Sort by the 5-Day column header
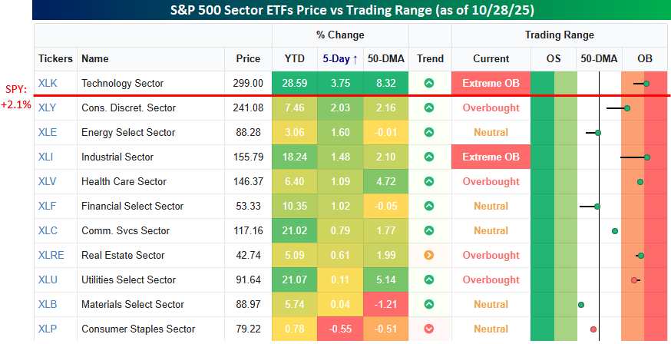Image resolution: width=671 pixels, height=344 pixels. 339,58
